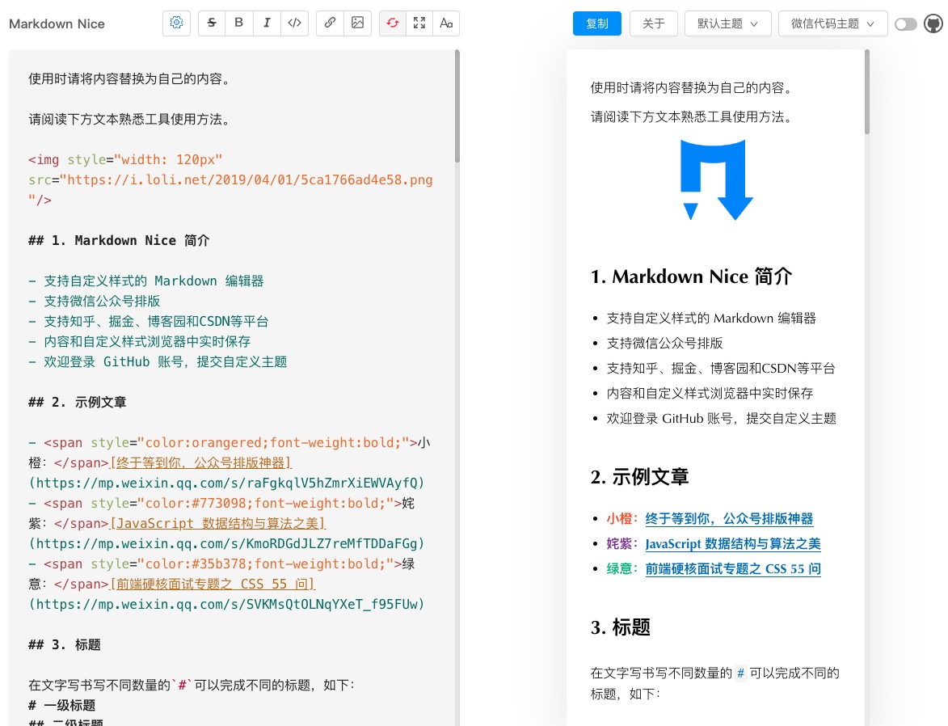Apply bold formatting with the B icon

[x=238, y=23]
